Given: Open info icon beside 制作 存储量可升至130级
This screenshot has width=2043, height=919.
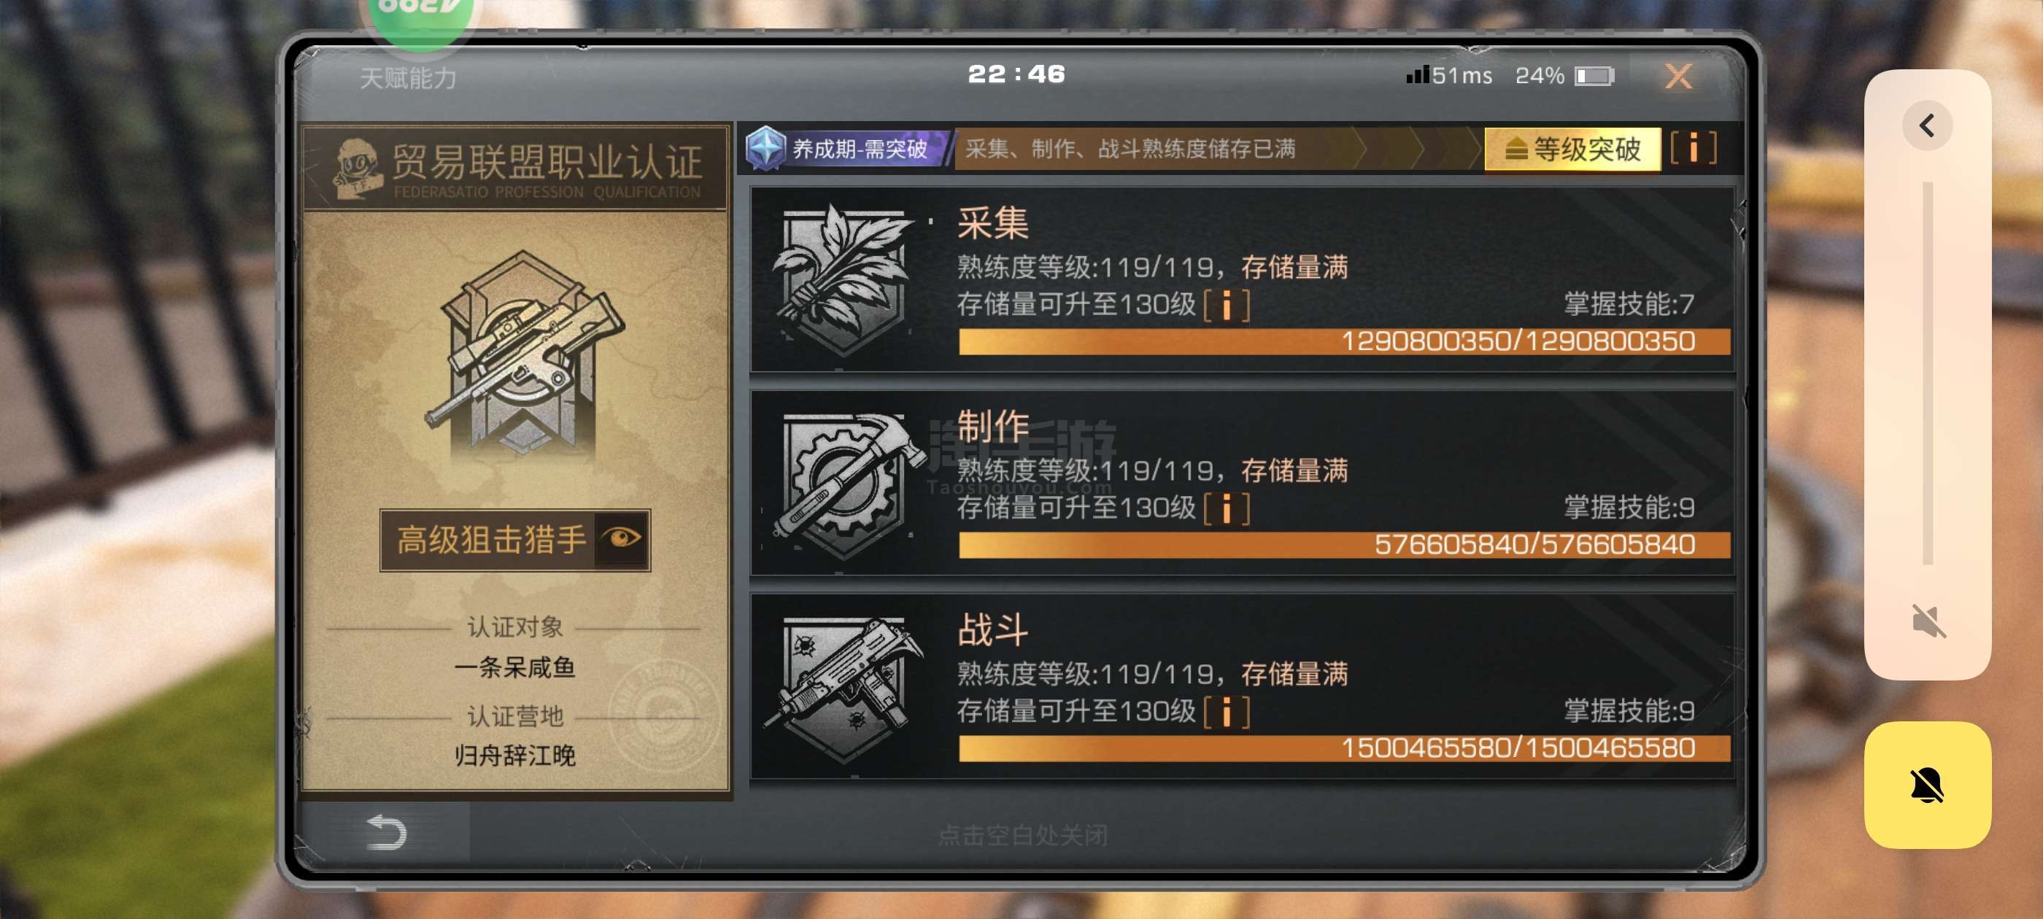Looking at the screenshot, I should pyautogui.click(x=1226, y=508).
